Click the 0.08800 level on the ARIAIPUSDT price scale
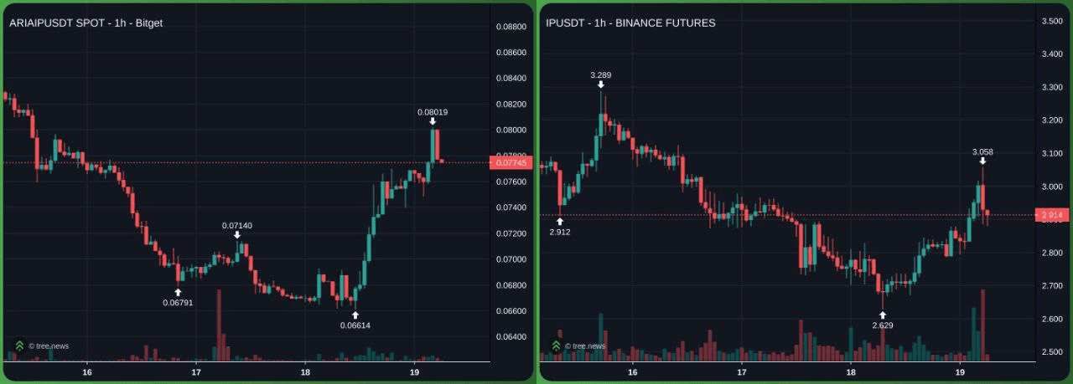 coord(511,27)
